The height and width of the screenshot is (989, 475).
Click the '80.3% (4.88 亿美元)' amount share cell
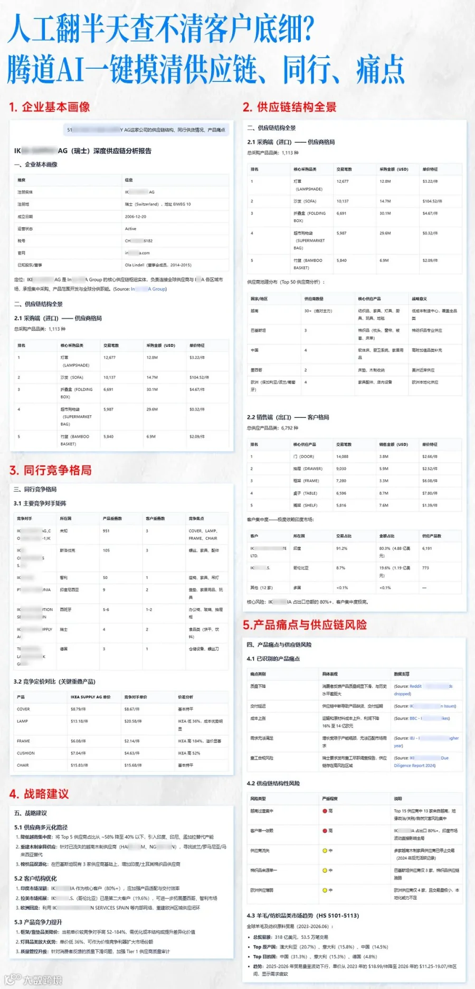[x=396, y=552]
